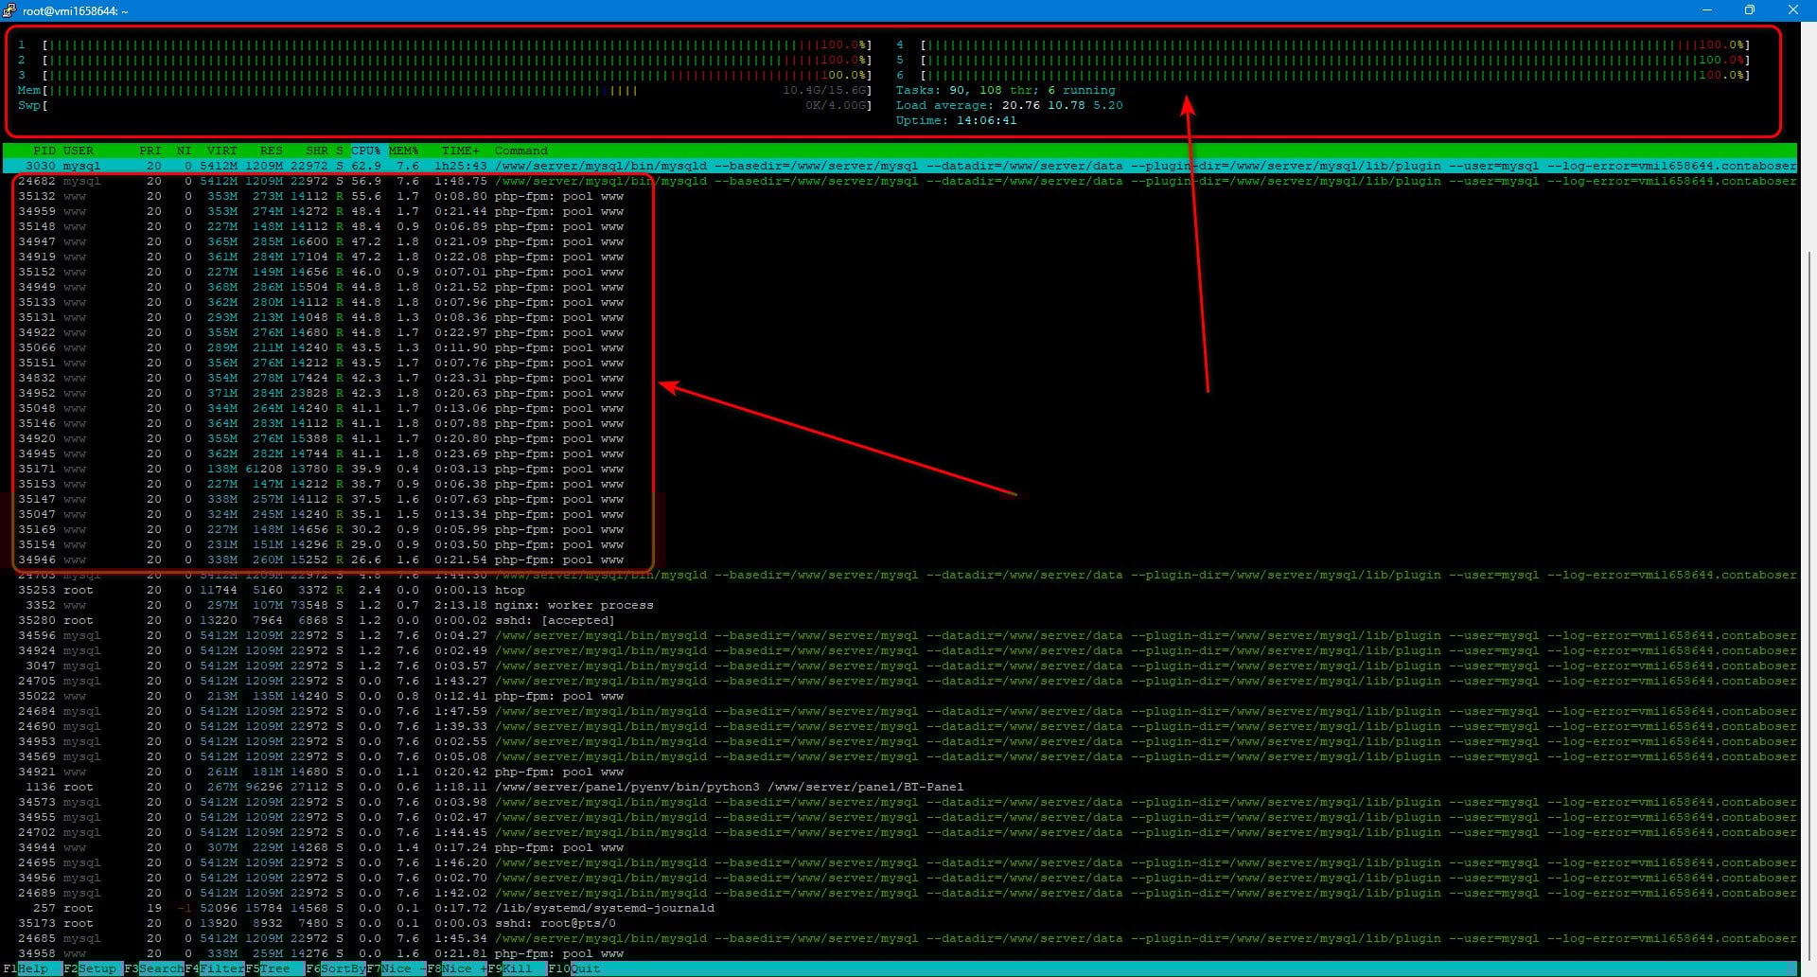Image resolution: width=1817 pixels, height=977 pixels.
Task: Filter processes with the F4Filter button
Action: click(216, 968)
